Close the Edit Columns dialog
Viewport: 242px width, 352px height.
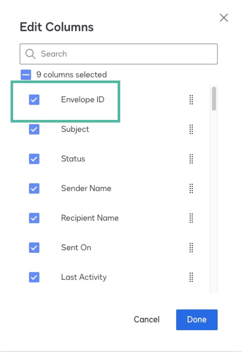click(x=223, y=18)
